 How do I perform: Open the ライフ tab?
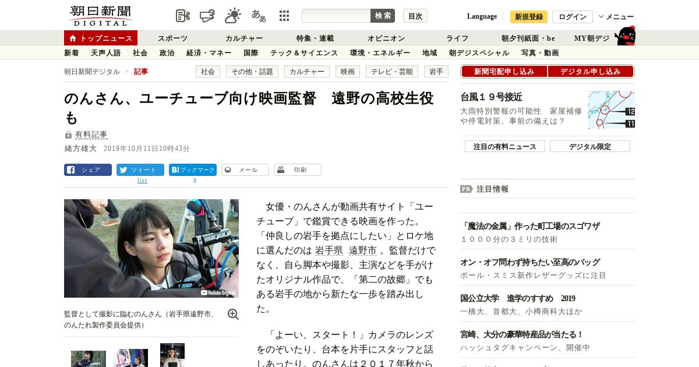tap(457, 38)
